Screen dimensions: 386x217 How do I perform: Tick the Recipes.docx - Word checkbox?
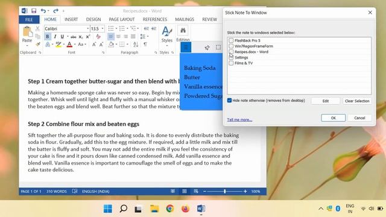click(x=231, y=52)
